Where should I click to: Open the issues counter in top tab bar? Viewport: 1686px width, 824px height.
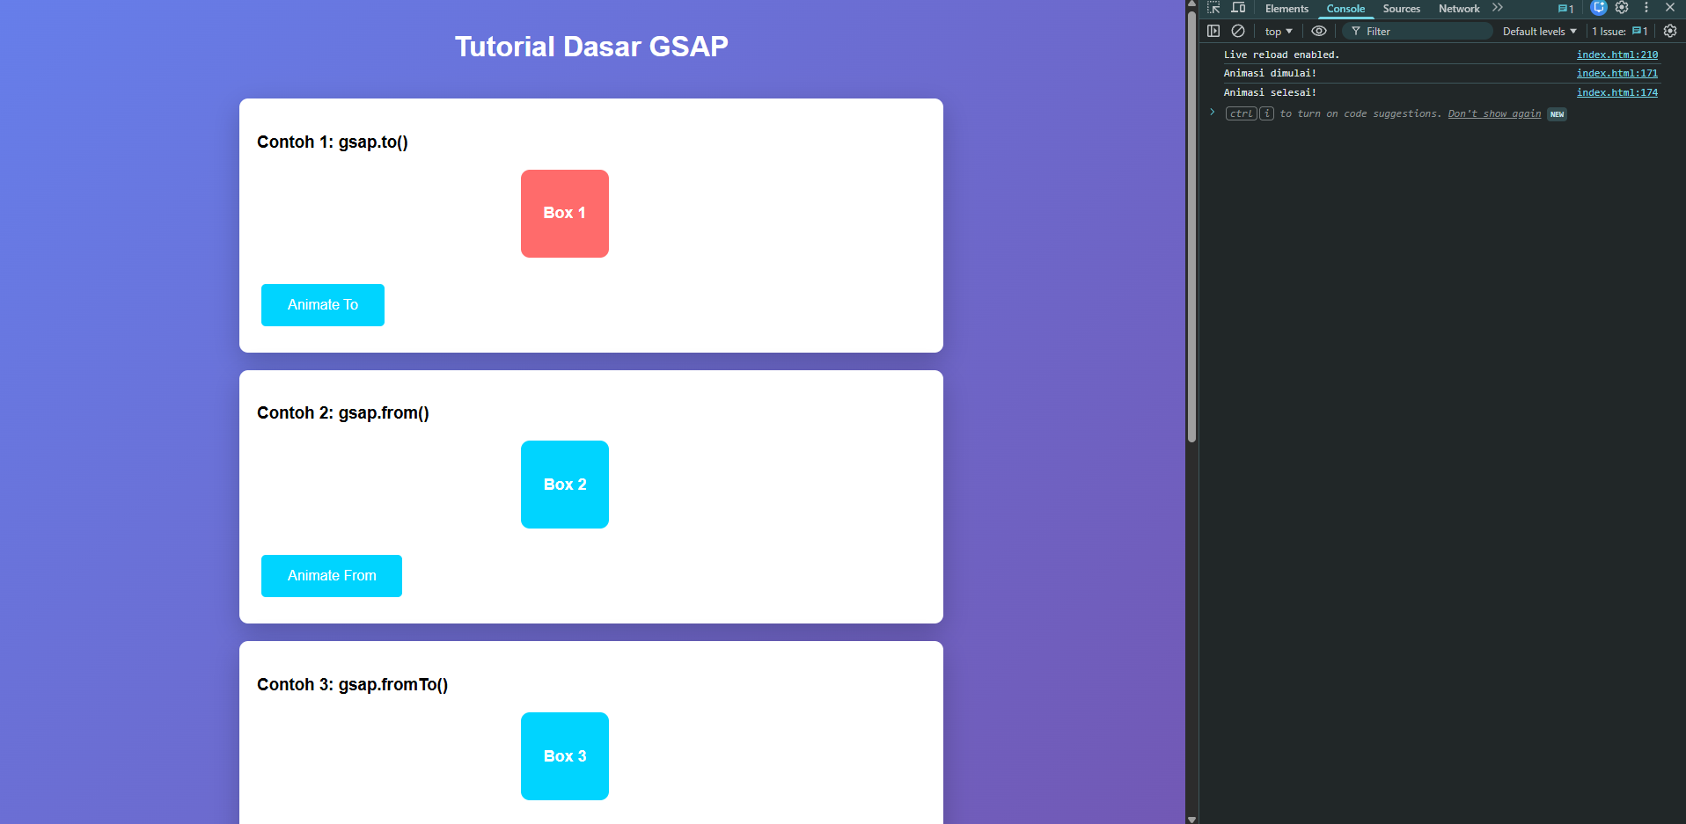(x=1565, y=9)
